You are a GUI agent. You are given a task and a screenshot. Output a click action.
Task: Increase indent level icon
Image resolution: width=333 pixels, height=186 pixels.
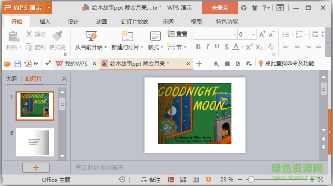pos(323,34)
